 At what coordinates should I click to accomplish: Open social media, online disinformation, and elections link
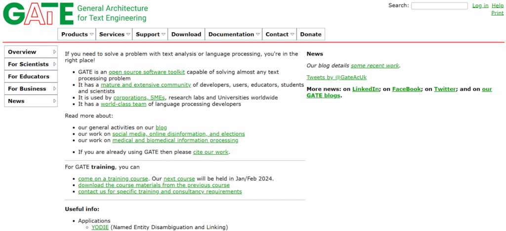tap(178, 134)
